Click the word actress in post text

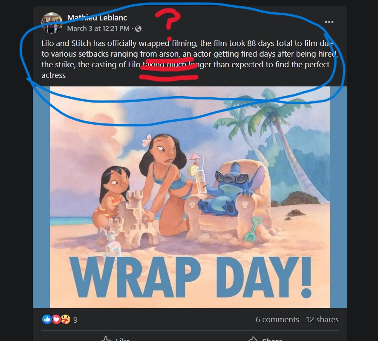pyautogui.click(x=54, y=75)
